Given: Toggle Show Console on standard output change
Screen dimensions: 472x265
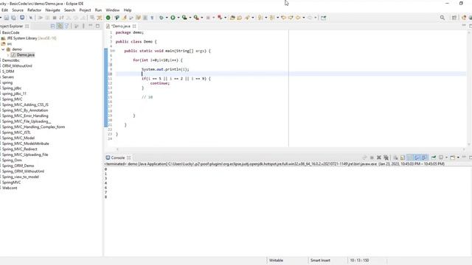Looking at the screenshot, I should [x=417, y=158].
